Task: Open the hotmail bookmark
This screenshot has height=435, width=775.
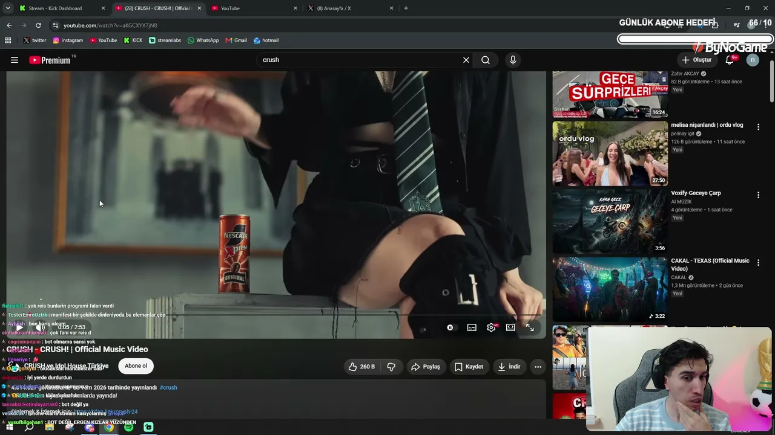Action: point(266,40)
